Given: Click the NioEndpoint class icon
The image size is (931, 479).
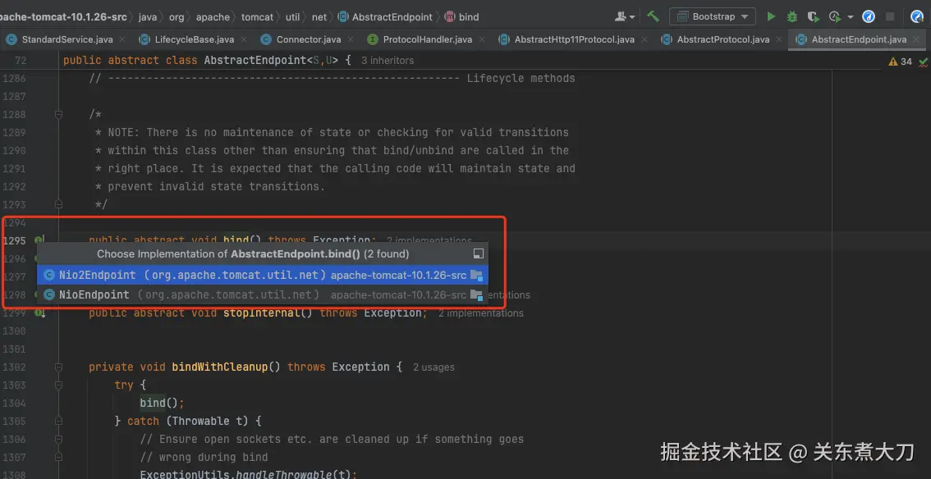Looking at the screenshot, I should [49, 294].
